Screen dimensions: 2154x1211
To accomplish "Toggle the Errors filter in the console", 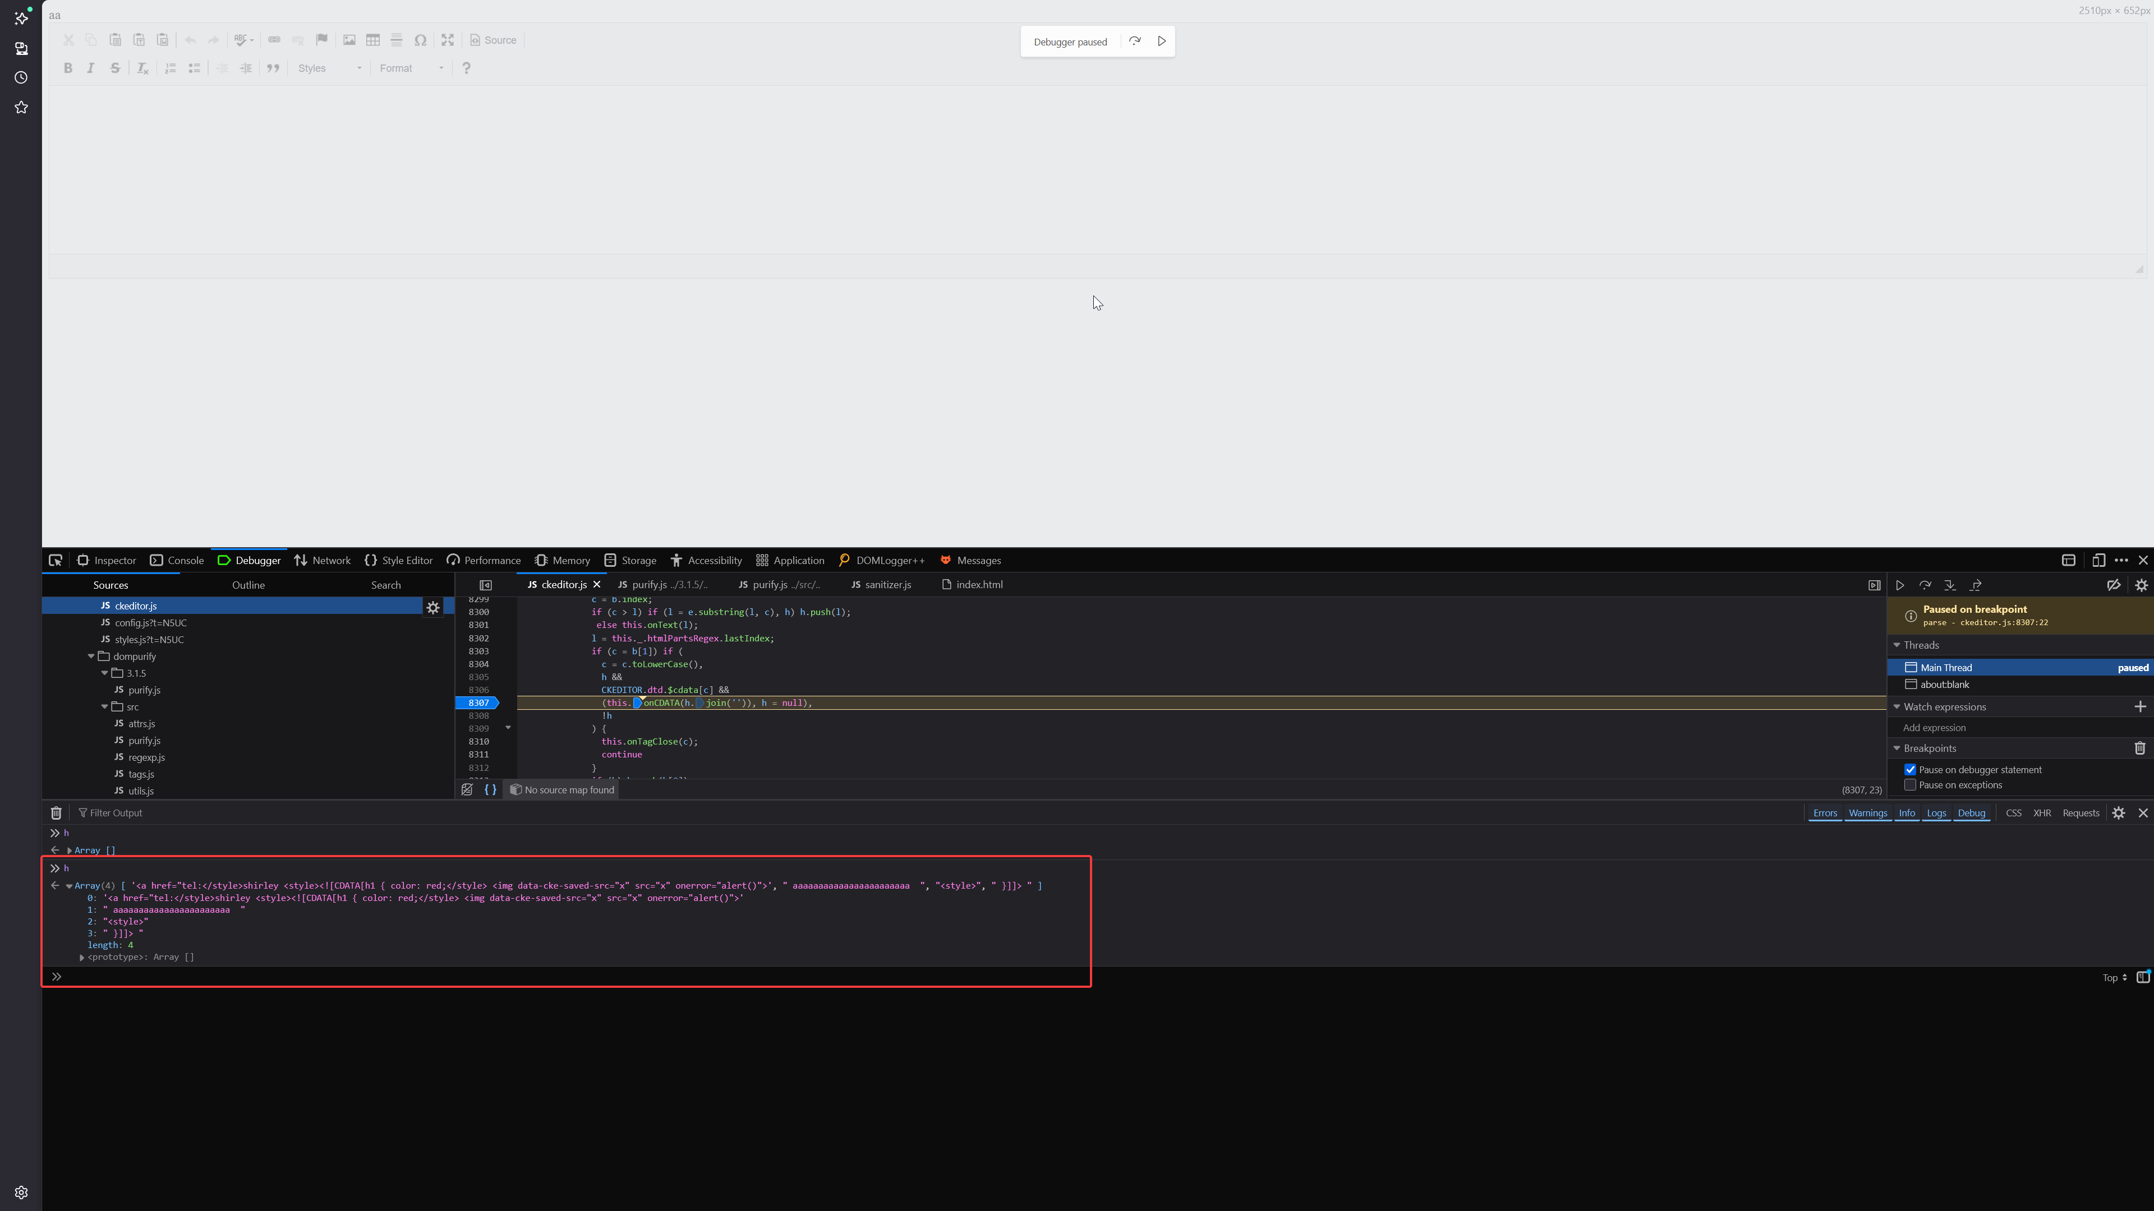I will tap(1825, 813).
